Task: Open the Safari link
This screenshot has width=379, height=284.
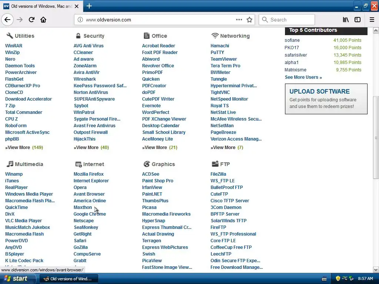Action: coord(80,240)
